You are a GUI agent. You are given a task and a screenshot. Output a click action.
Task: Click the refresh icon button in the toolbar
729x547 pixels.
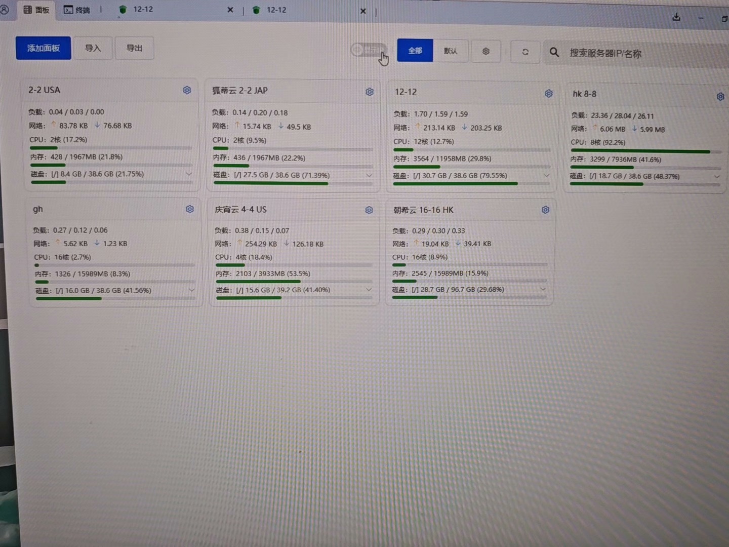[x=525, y=52]
